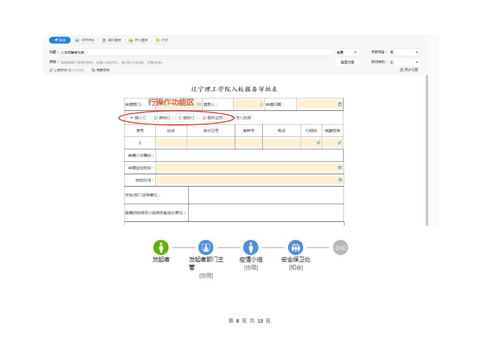This screenshot has height=353, width=499.
Task: Click the 行程码 attachment paperclip icon
Action: [x=318, y=143]
